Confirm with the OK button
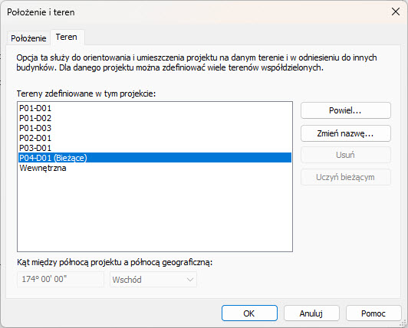The height and width of the screenshot is (328, 408). click(249, 313)
